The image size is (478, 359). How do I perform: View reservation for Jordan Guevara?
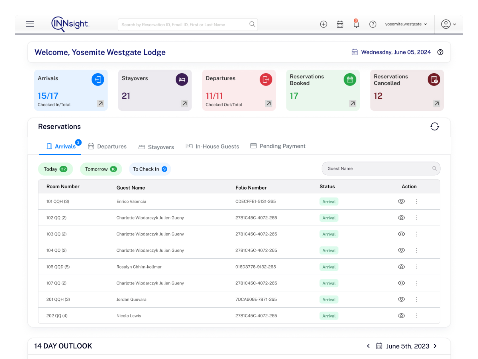[x=402, y=299]
